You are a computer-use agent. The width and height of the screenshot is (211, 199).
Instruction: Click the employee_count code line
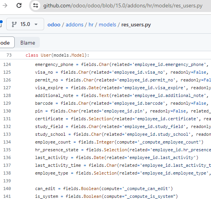[119, 142]
